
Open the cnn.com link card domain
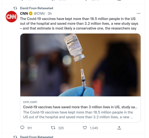30,102
